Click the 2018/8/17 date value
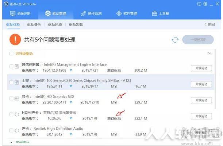Screen dimensions: 223x146 (x=90, y=86)
